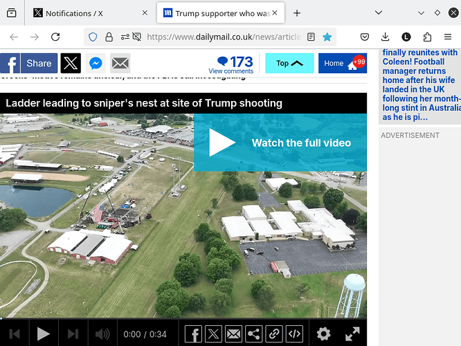Image resolution: width=461 pixels, height=346 pixels.
Task: Skip to previous video
Action: 15,334
